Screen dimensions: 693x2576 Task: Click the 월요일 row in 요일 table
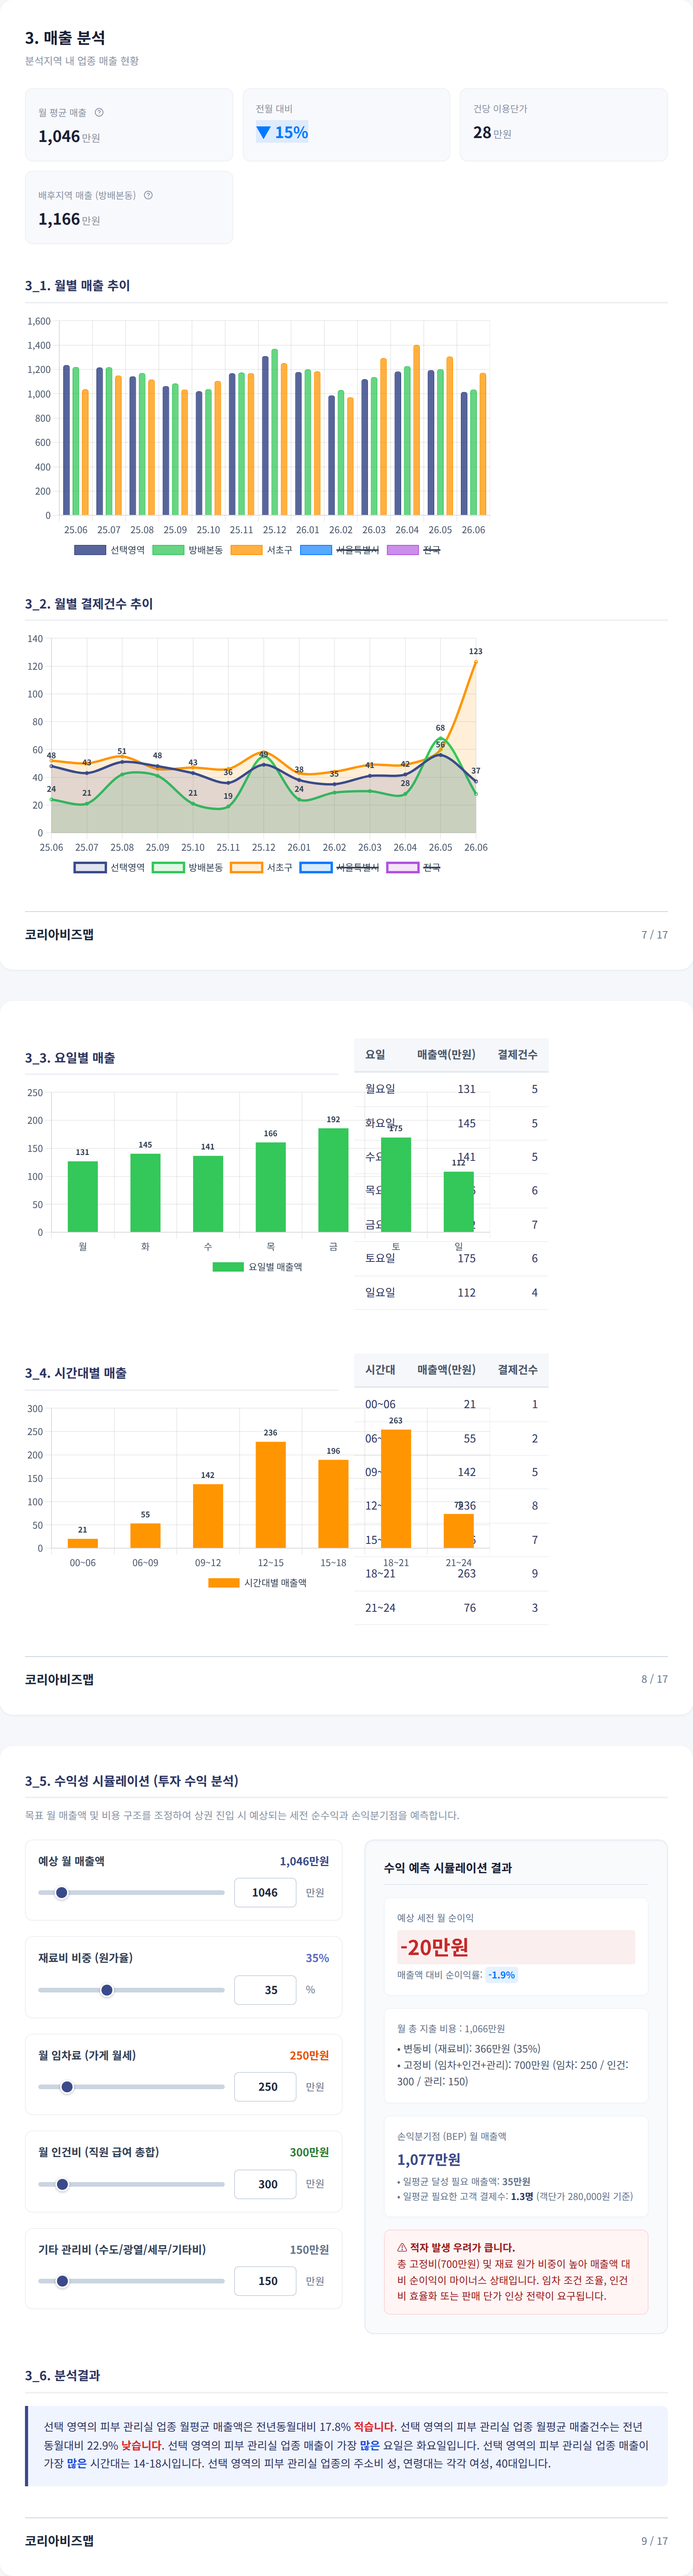pyautogui.click(x=451, y=1089)
